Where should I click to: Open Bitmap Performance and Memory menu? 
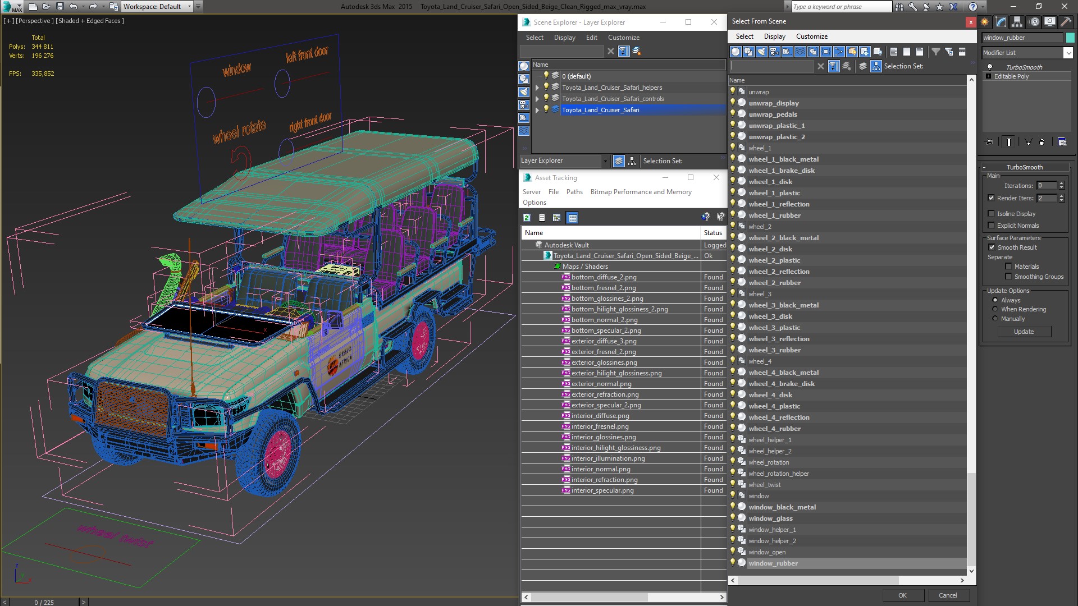pos(641,192)
